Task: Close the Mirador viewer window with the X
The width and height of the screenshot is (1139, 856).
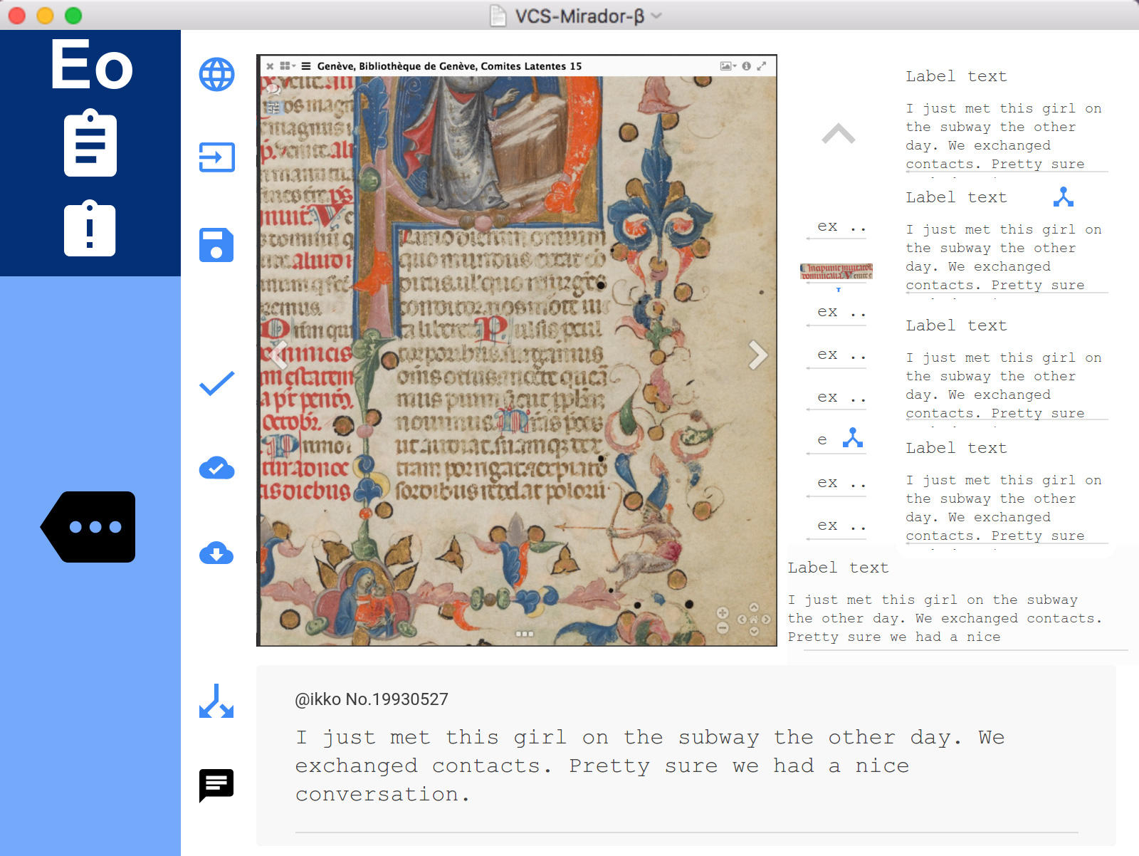Action: coord(270,66)
